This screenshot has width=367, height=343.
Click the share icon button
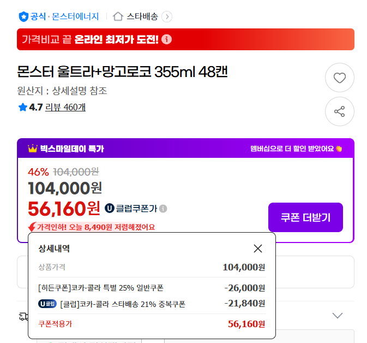pos(339,112)
